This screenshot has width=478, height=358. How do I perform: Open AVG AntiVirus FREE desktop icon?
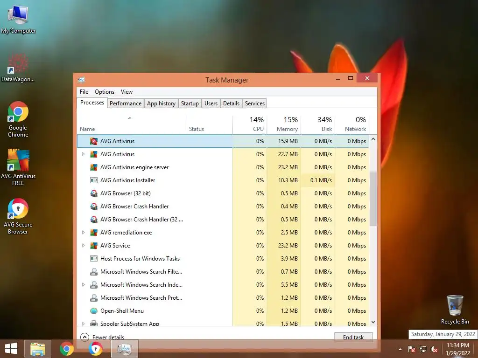click(18, 167)
